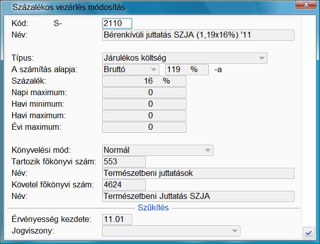Click the Százalék: label
The image size is (320, 244).
29,81
